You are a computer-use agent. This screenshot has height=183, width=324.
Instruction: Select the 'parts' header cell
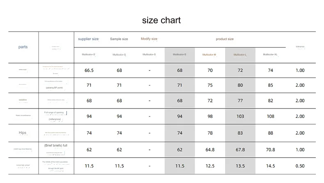point(23,47)
